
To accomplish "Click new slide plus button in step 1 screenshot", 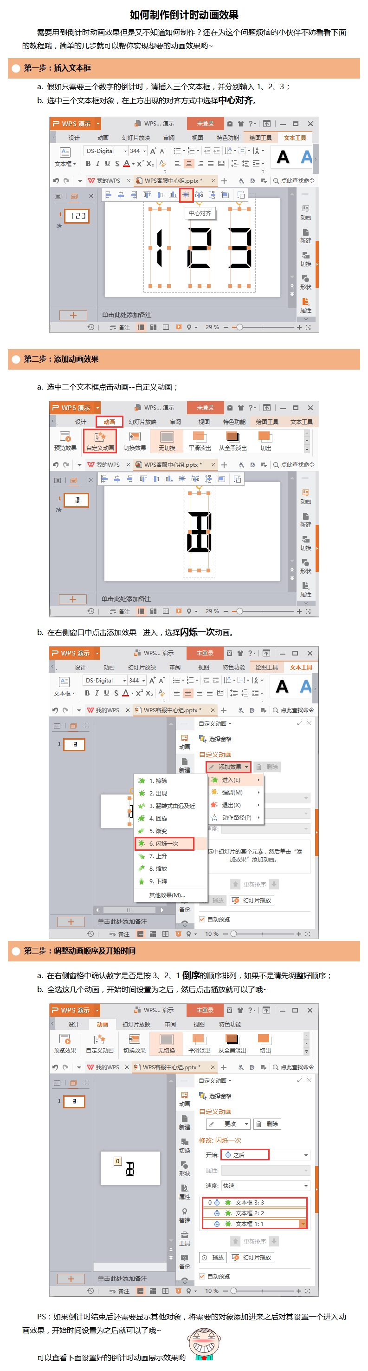I will click(x=73, y=315).
